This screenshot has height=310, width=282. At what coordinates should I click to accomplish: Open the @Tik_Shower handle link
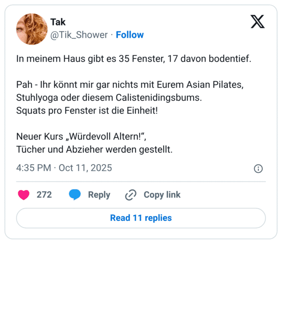pos(79,35)
